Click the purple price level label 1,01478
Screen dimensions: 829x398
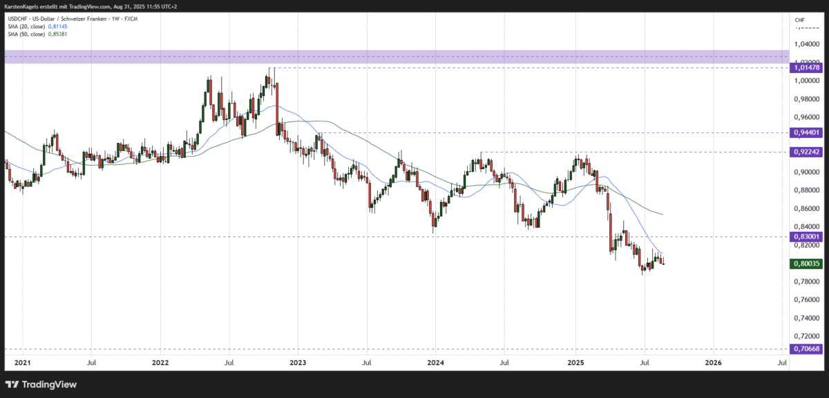pos(806,69)
